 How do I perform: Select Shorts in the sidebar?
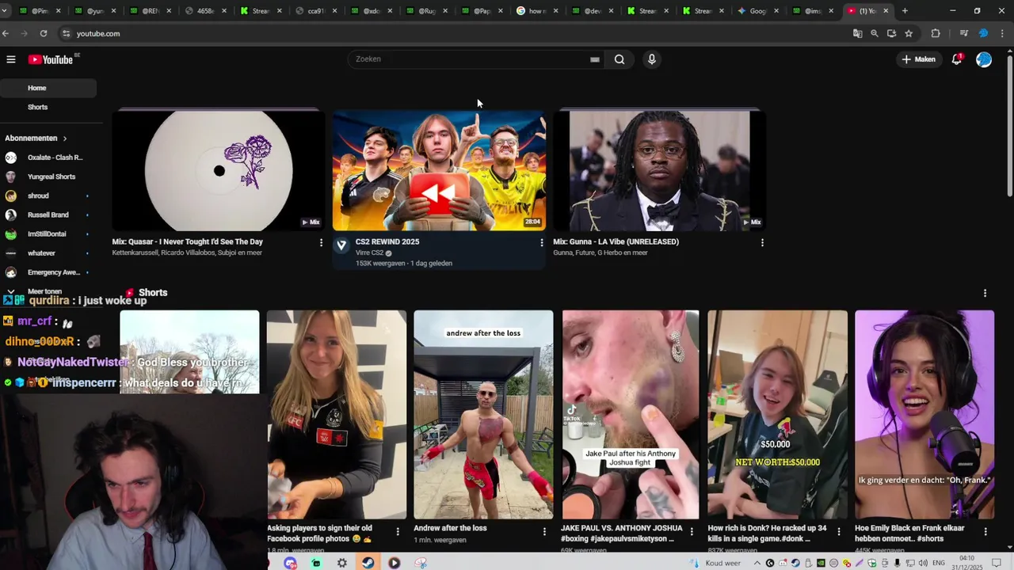48,107
